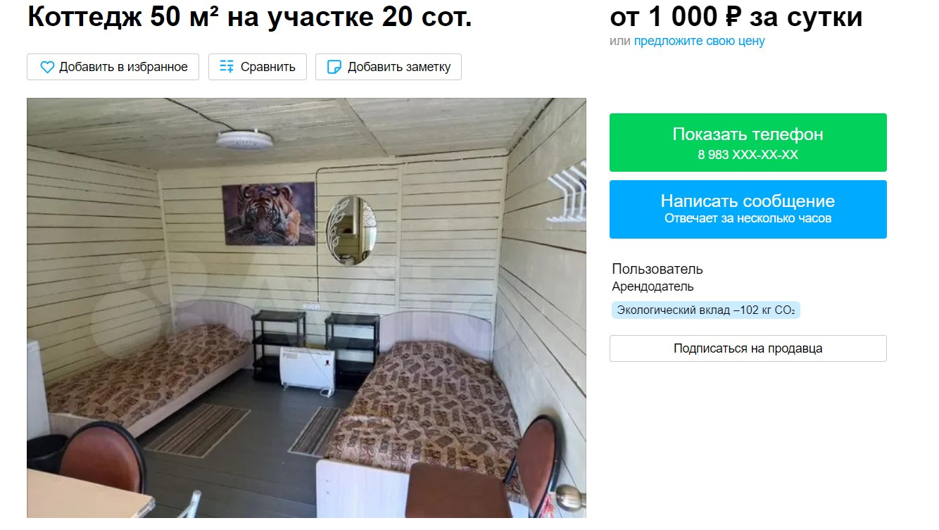Open Написать сообщение message button
This screenshot has width=939, height=530.
click(x=748, y=209)
